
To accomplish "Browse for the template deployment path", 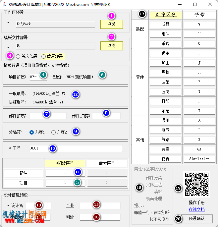I will [112, 46].
